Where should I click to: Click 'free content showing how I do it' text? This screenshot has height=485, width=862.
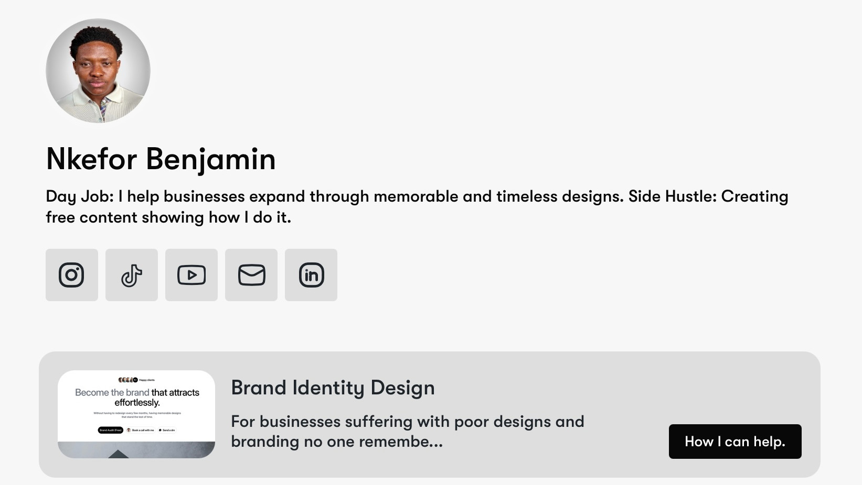pyautogui.click(x=168, y=217)
